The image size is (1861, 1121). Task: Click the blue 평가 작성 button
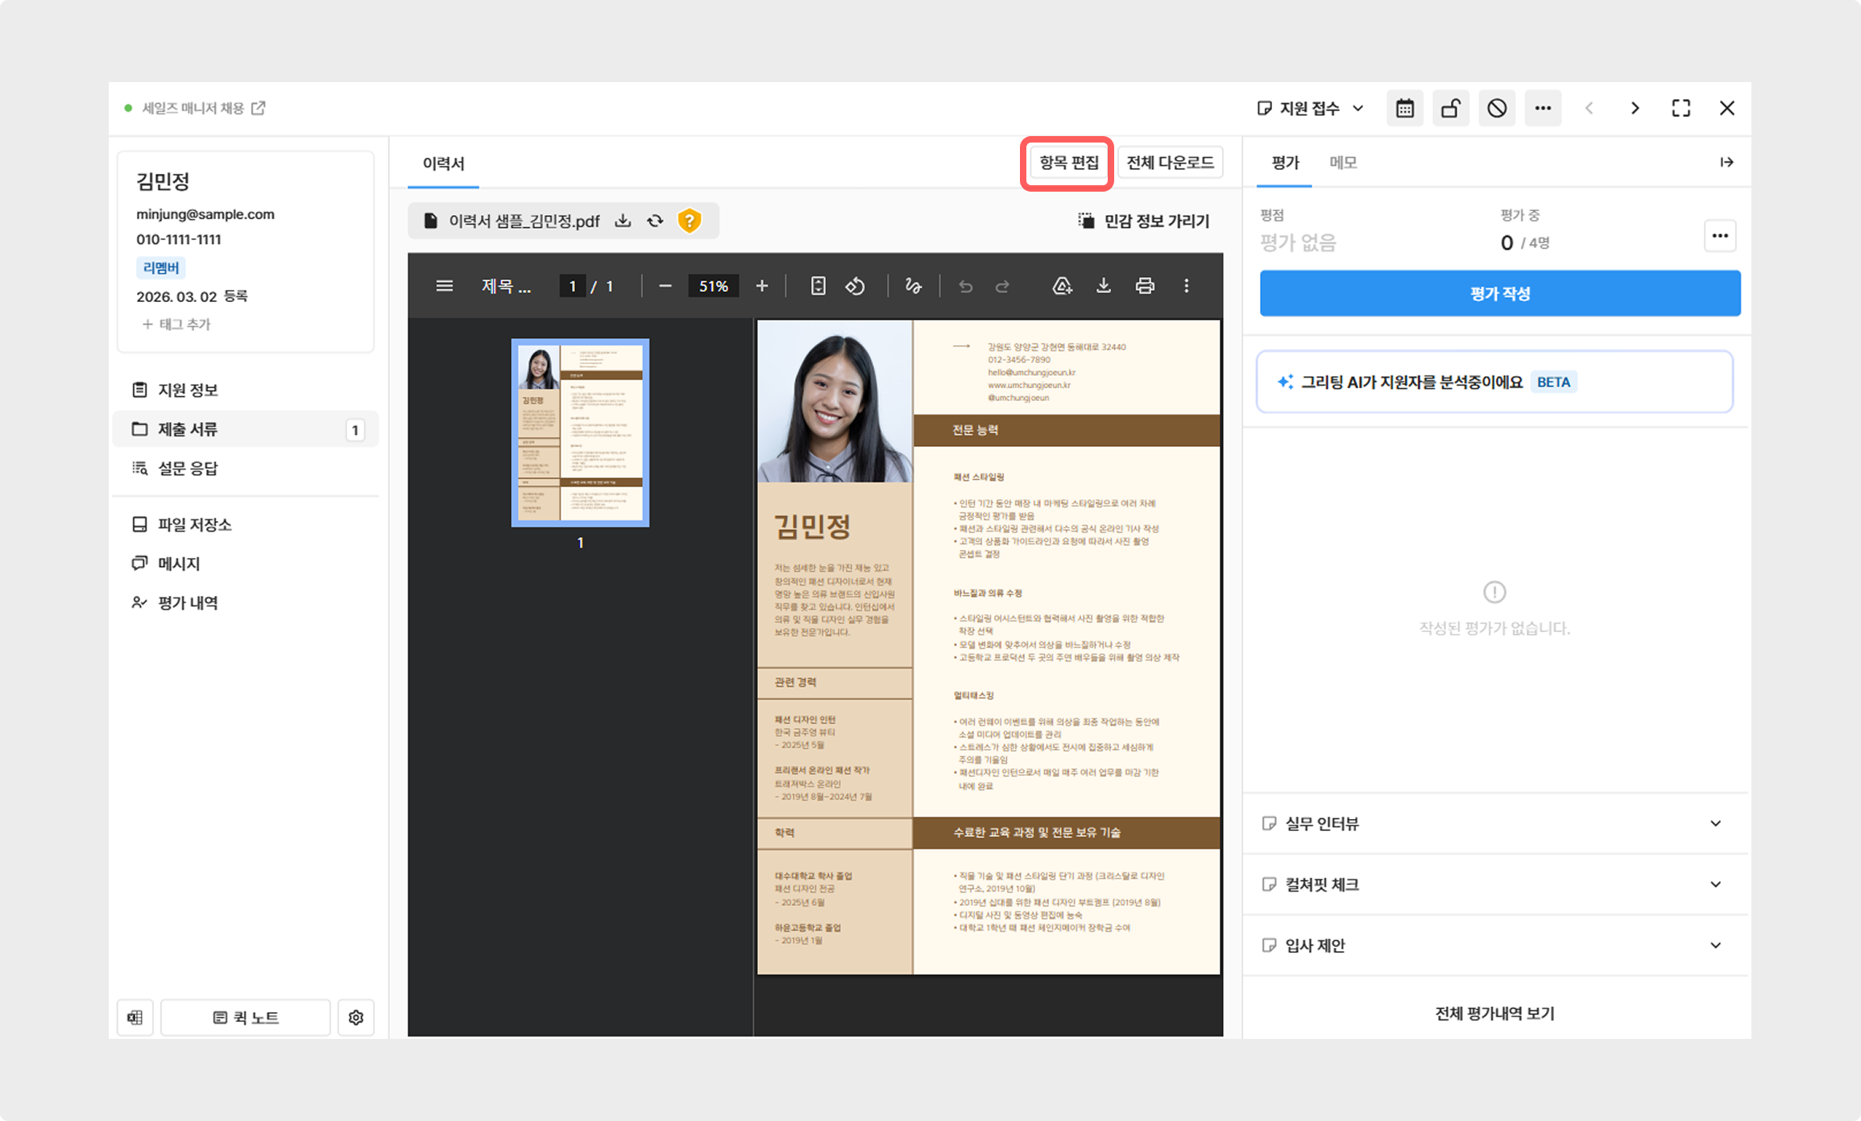point(1500,293)
